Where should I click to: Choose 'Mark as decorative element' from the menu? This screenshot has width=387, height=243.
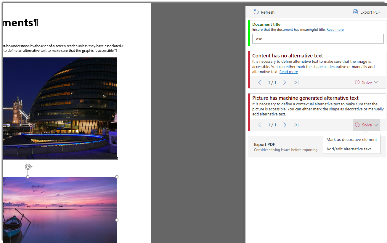(351, 139)
